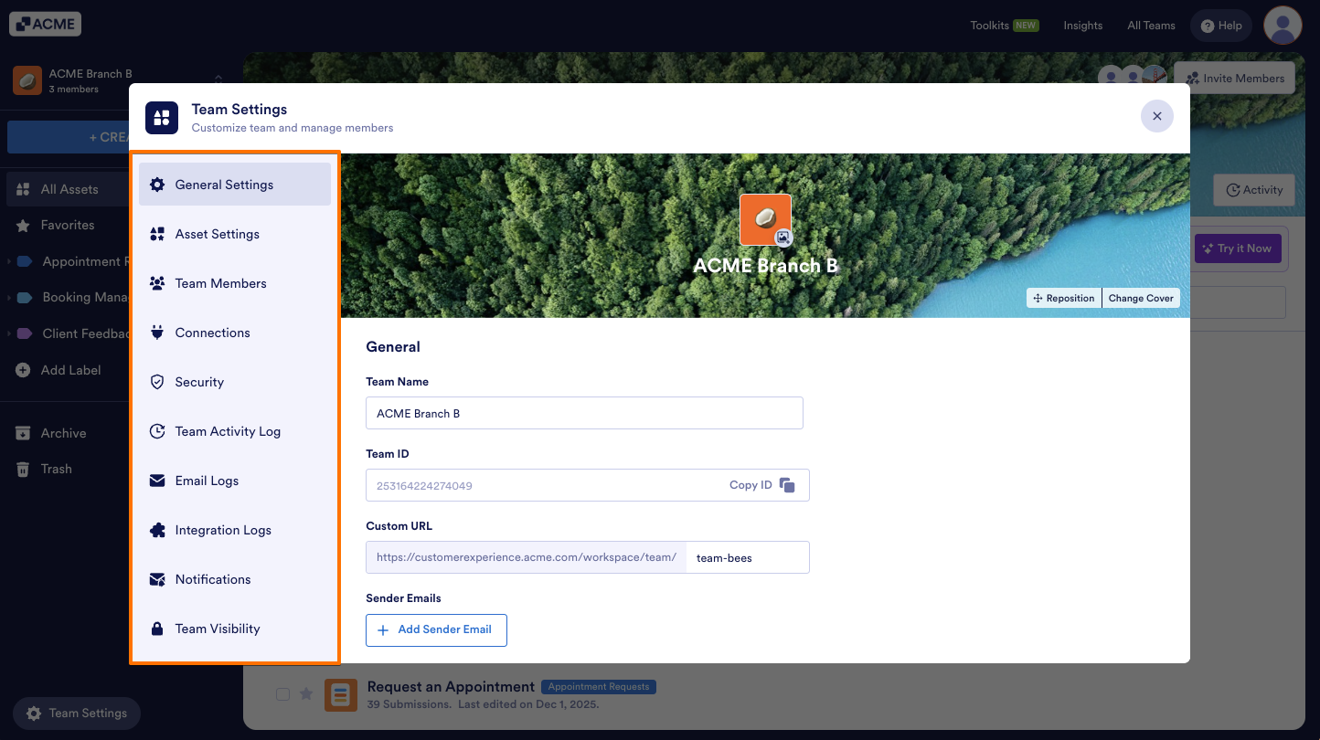Viewport: 1320px width, 740px height.
Task: Click the Team Visibility lock icon
Action: pyautogui.click(x=157, y=629)
